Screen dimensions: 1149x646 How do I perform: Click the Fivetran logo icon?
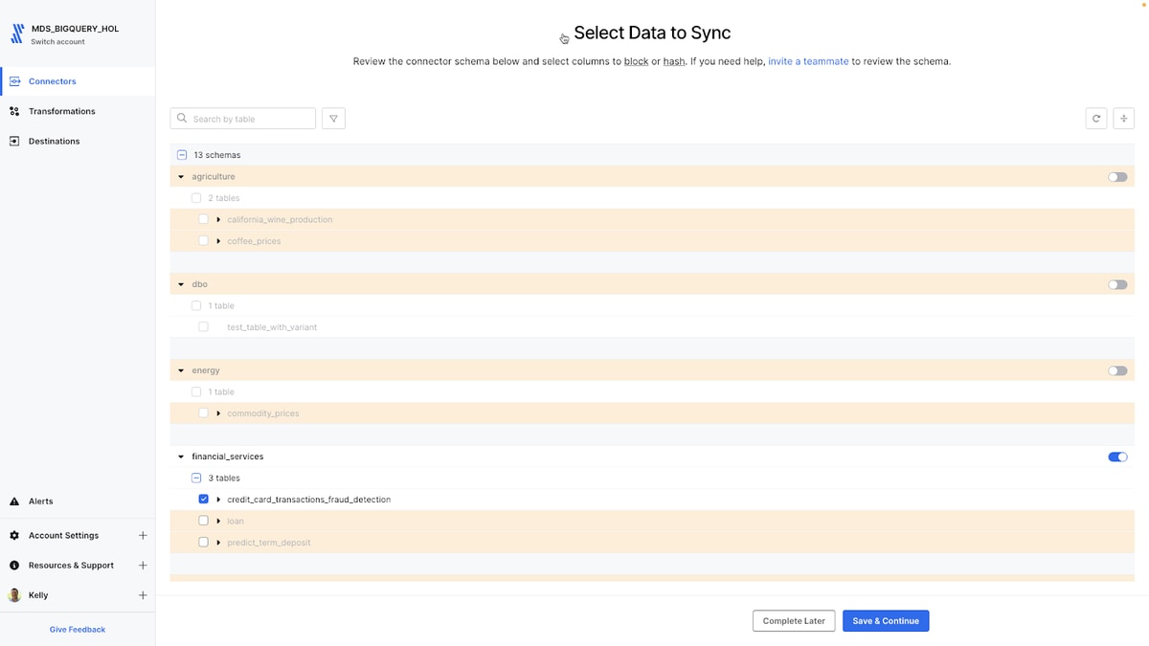click(16, 34)
